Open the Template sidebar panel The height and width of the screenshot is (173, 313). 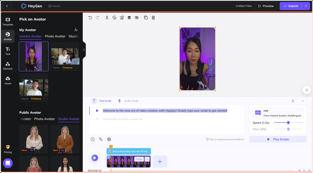click(x=8, y=22)
